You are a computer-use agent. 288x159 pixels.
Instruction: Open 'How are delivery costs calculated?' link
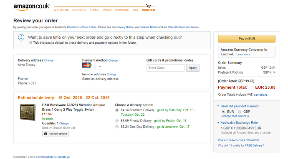pyautogui.click(x=238, y=140)
